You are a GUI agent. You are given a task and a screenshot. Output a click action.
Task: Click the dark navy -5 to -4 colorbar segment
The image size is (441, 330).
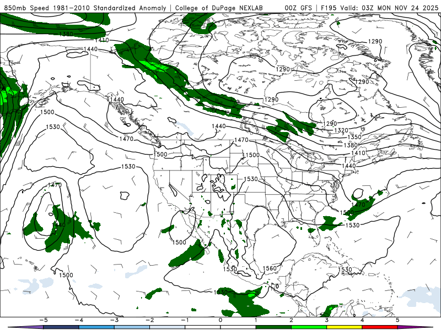coord(61,327)
